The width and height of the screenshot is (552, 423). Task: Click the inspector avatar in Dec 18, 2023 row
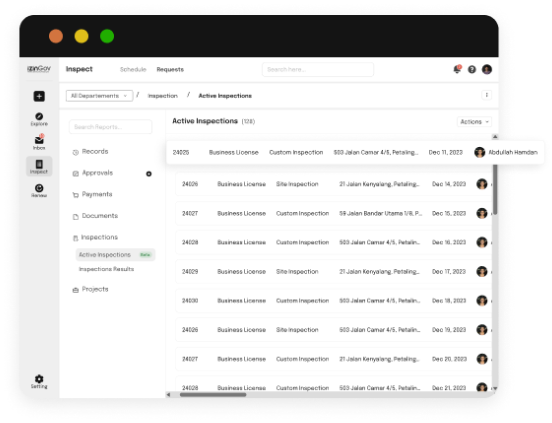[x=482, y=300]
